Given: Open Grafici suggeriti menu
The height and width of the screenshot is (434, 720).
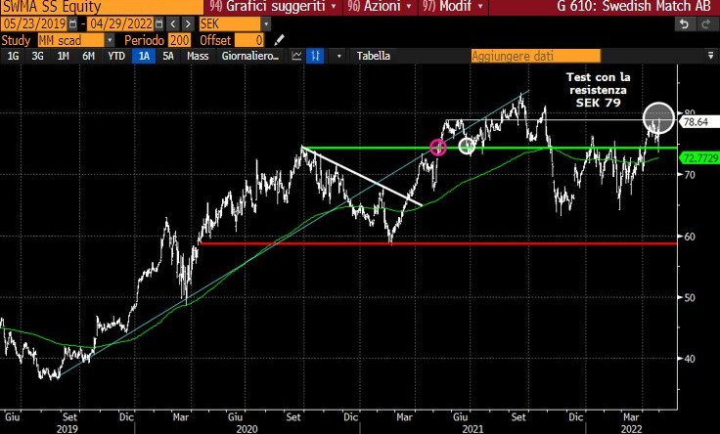Looking at the screenshot, I should click(x=273, y=7).
